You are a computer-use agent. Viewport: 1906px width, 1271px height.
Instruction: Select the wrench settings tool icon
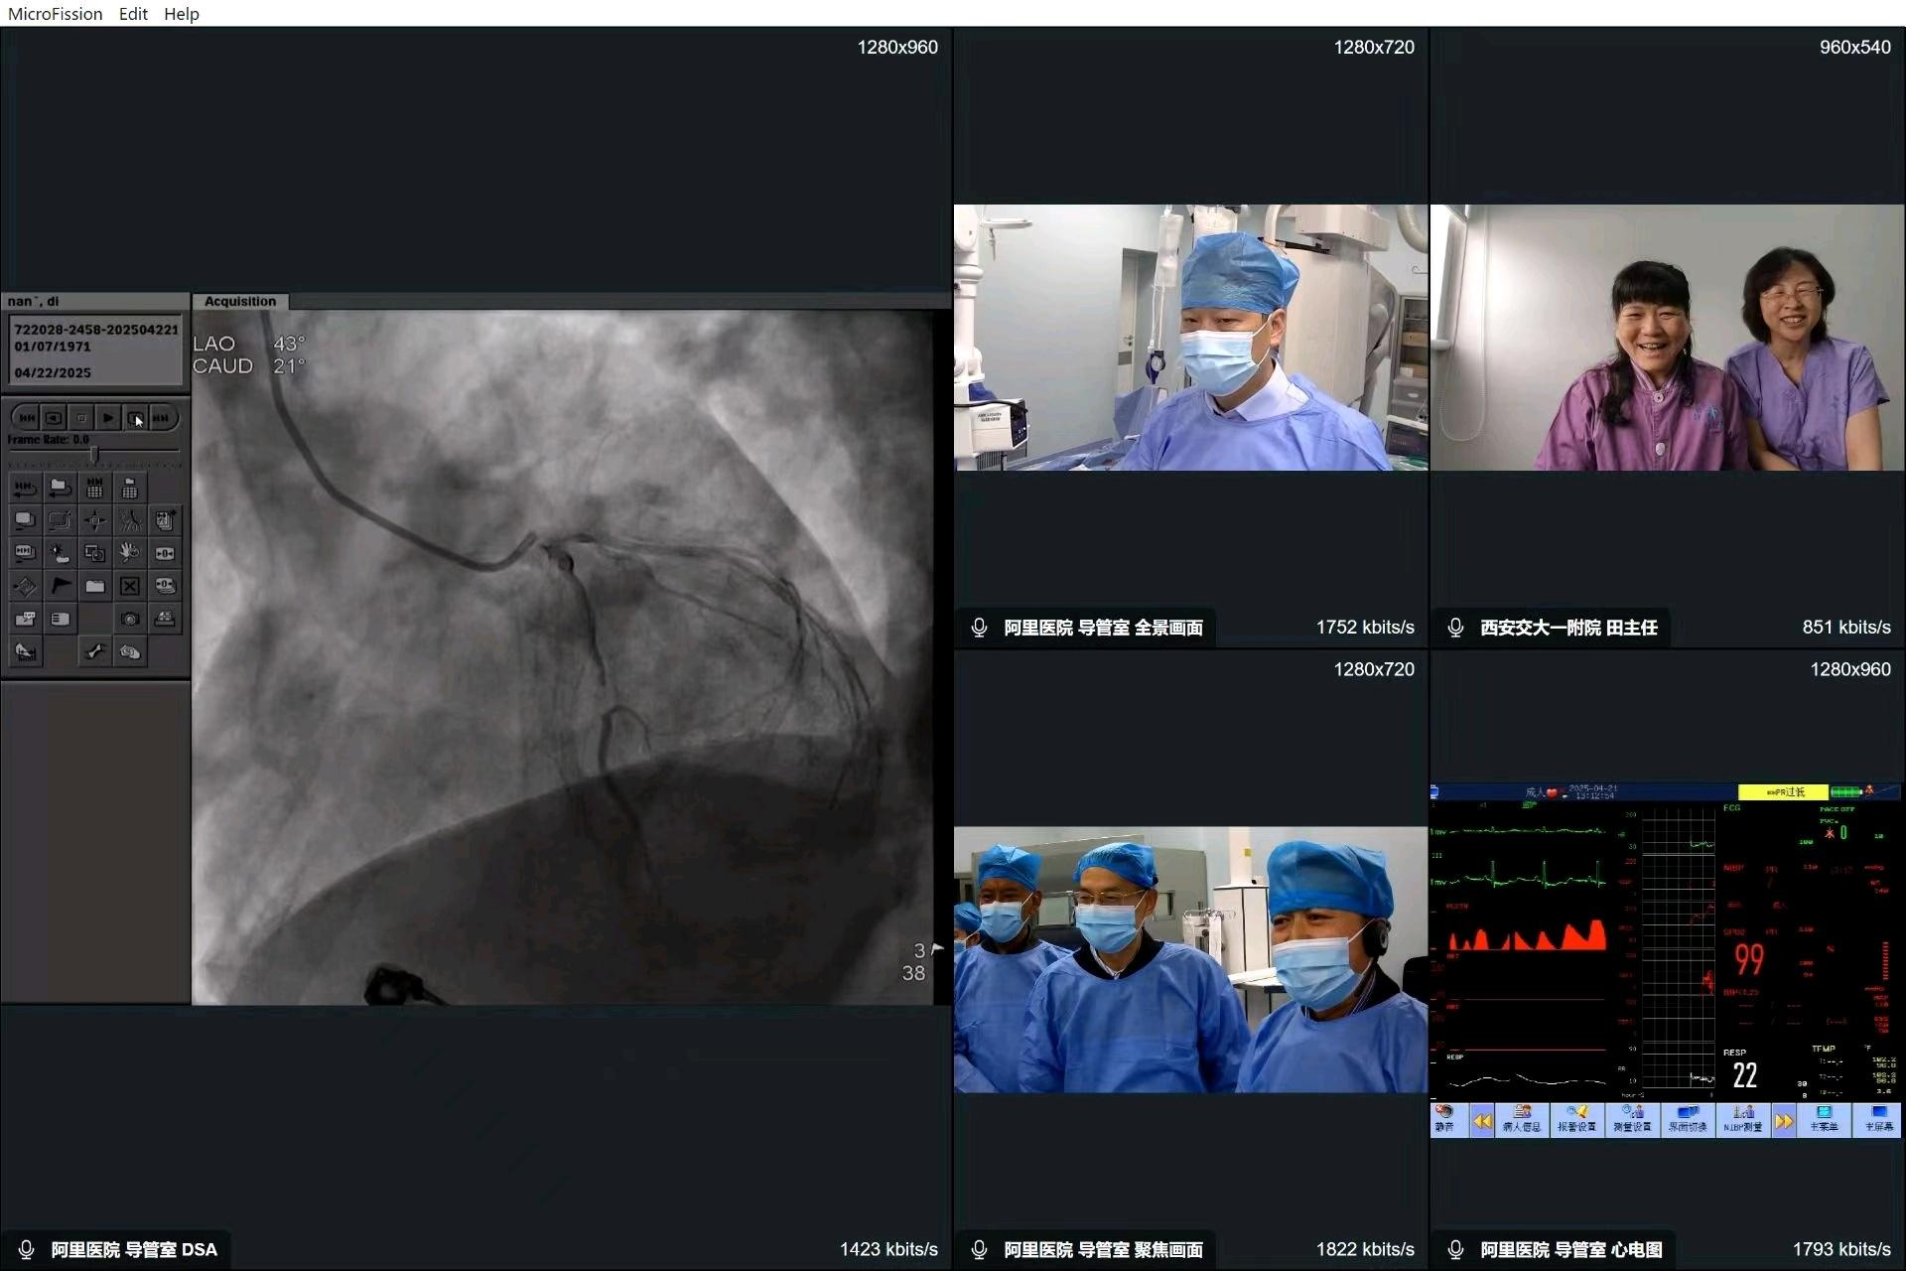click(95, 652)
